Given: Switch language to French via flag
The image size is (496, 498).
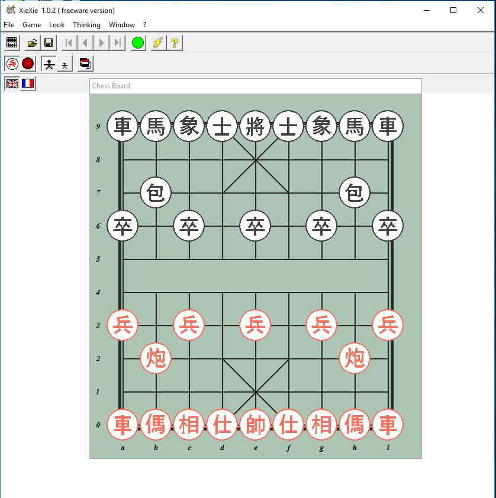Looking at the screenshot, I should pos(28,83).
